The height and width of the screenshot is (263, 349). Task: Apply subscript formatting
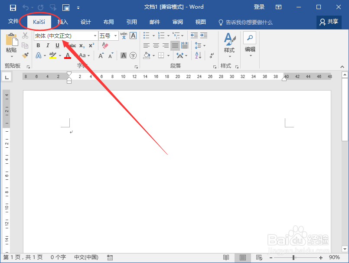(x=82, y=45)
